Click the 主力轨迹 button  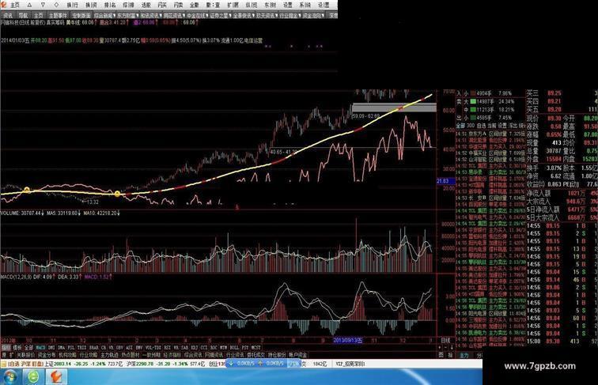click(x=109, y=354)
